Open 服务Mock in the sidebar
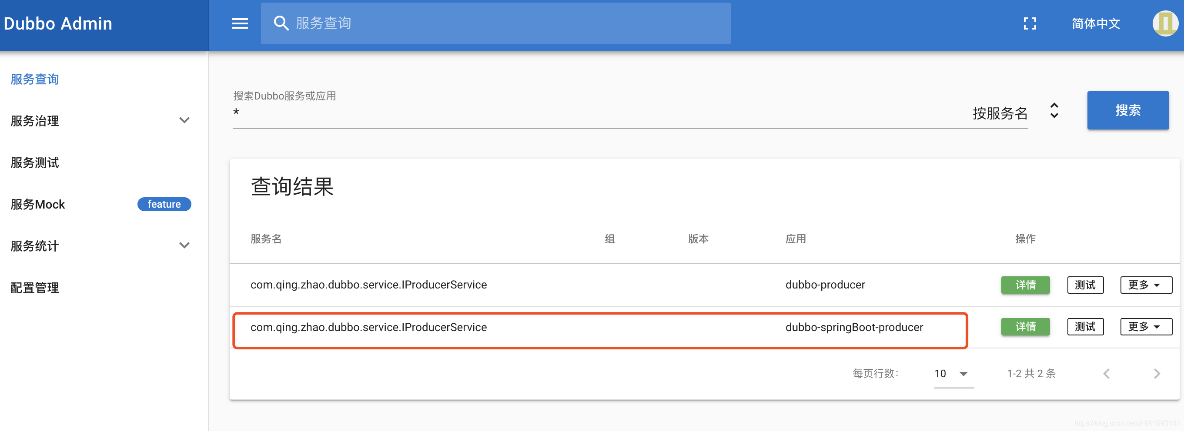1184x431 pixels. [x=38, y=204]
